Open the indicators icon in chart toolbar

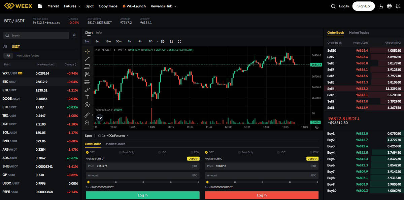coord(171,41)
